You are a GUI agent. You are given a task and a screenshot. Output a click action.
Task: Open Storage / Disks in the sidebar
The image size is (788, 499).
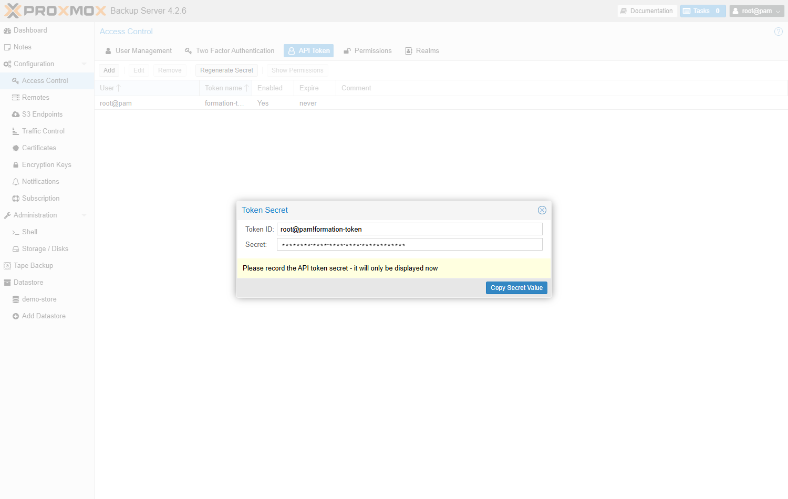click(x=47, y=249)
